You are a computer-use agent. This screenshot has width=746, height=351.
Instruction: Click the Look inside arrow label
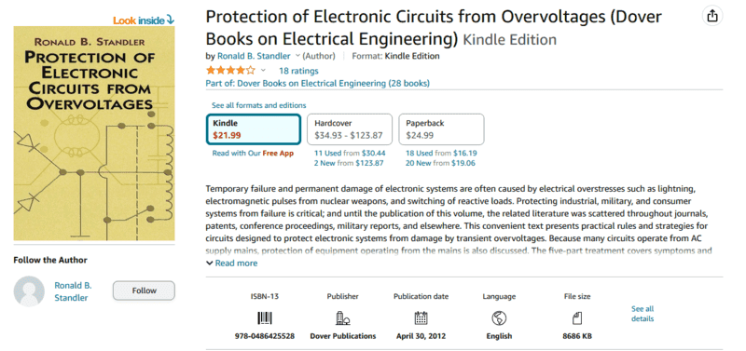coord(144,20)
